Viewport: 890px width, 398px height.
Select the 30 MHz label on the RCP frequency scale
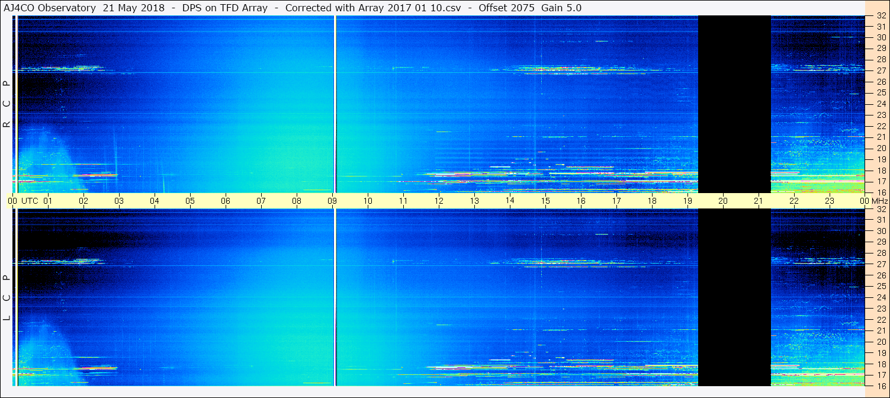pos(881,37)
